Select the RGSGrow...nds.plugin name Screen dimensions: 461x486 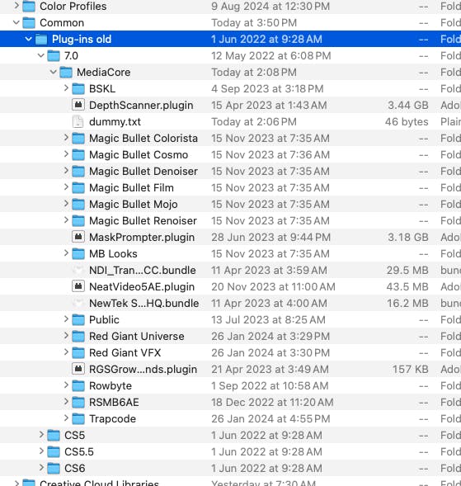(143, 370)
